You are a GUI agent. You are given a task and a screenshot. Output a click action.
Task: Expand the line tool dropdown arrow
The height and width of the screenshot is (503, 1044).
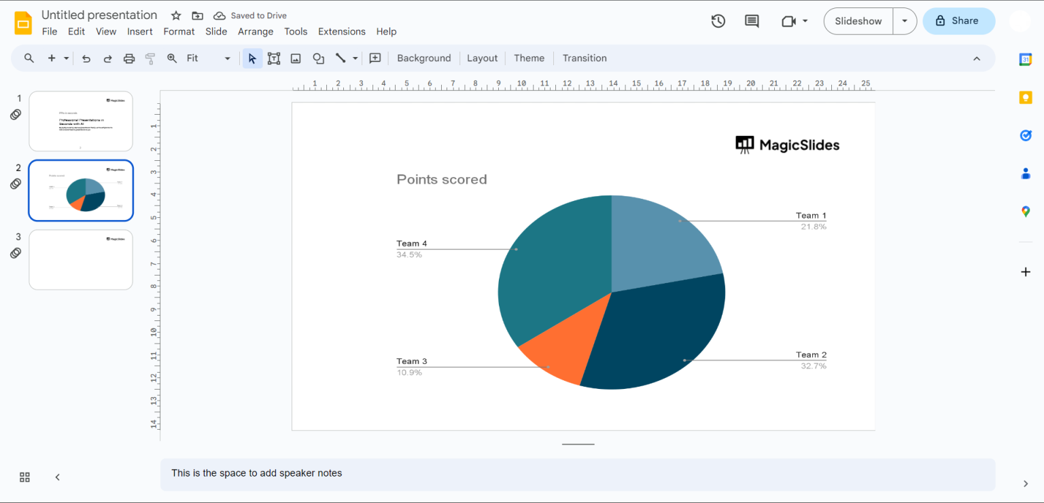(x=355, y=58)
